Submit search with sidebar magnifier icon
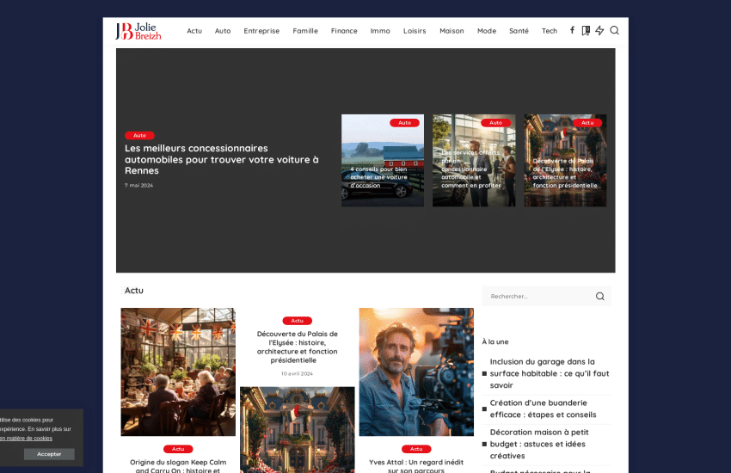 coord(599,297)
